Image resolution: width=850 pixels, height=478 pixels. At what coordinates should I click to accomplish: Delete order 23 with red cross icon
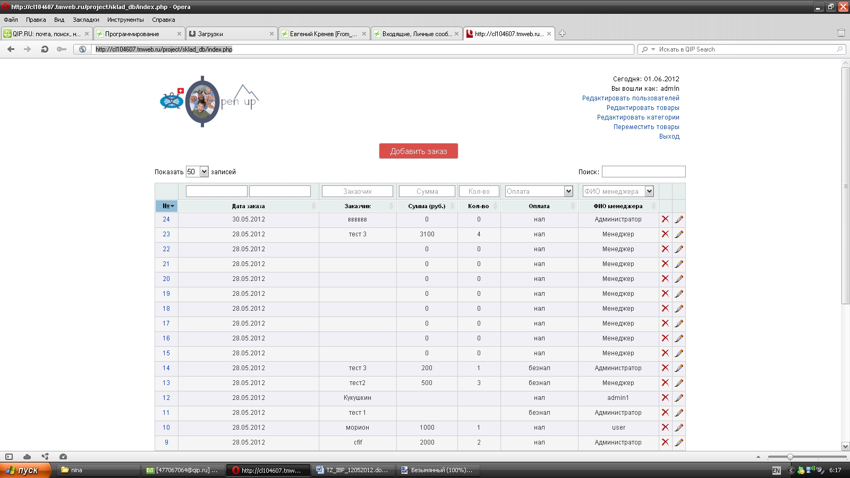(x=665, y=234)
